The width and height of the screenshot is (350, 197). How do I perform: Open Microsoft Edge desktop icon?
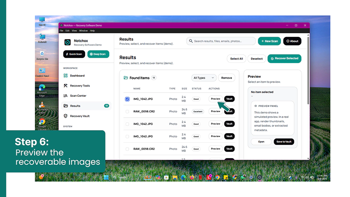point(42,90)
